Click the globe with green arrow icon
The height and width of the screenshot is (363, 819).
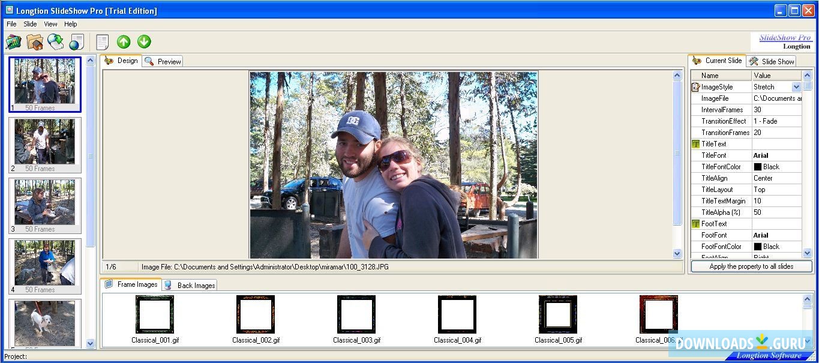tap(55, 42)
